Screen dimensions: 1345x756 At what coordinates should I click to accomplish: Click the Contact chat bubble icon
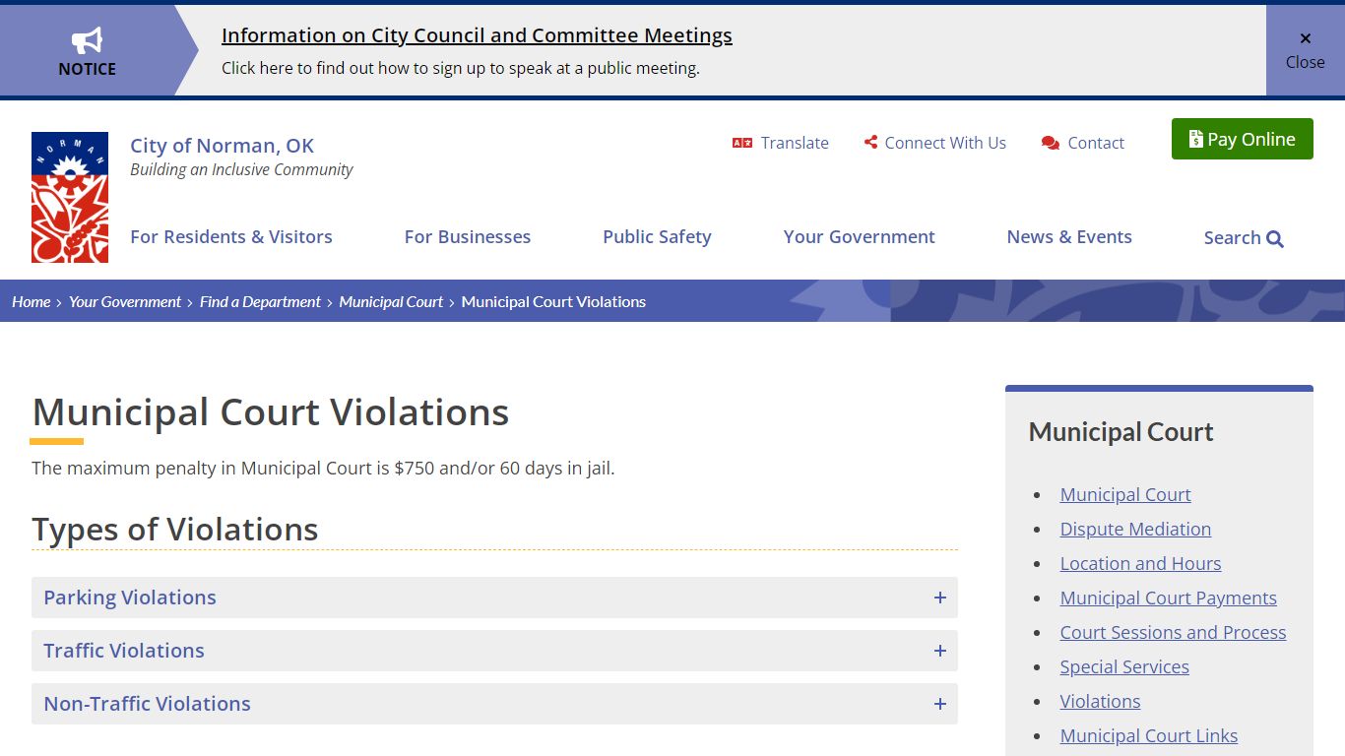click(1051, 143)
